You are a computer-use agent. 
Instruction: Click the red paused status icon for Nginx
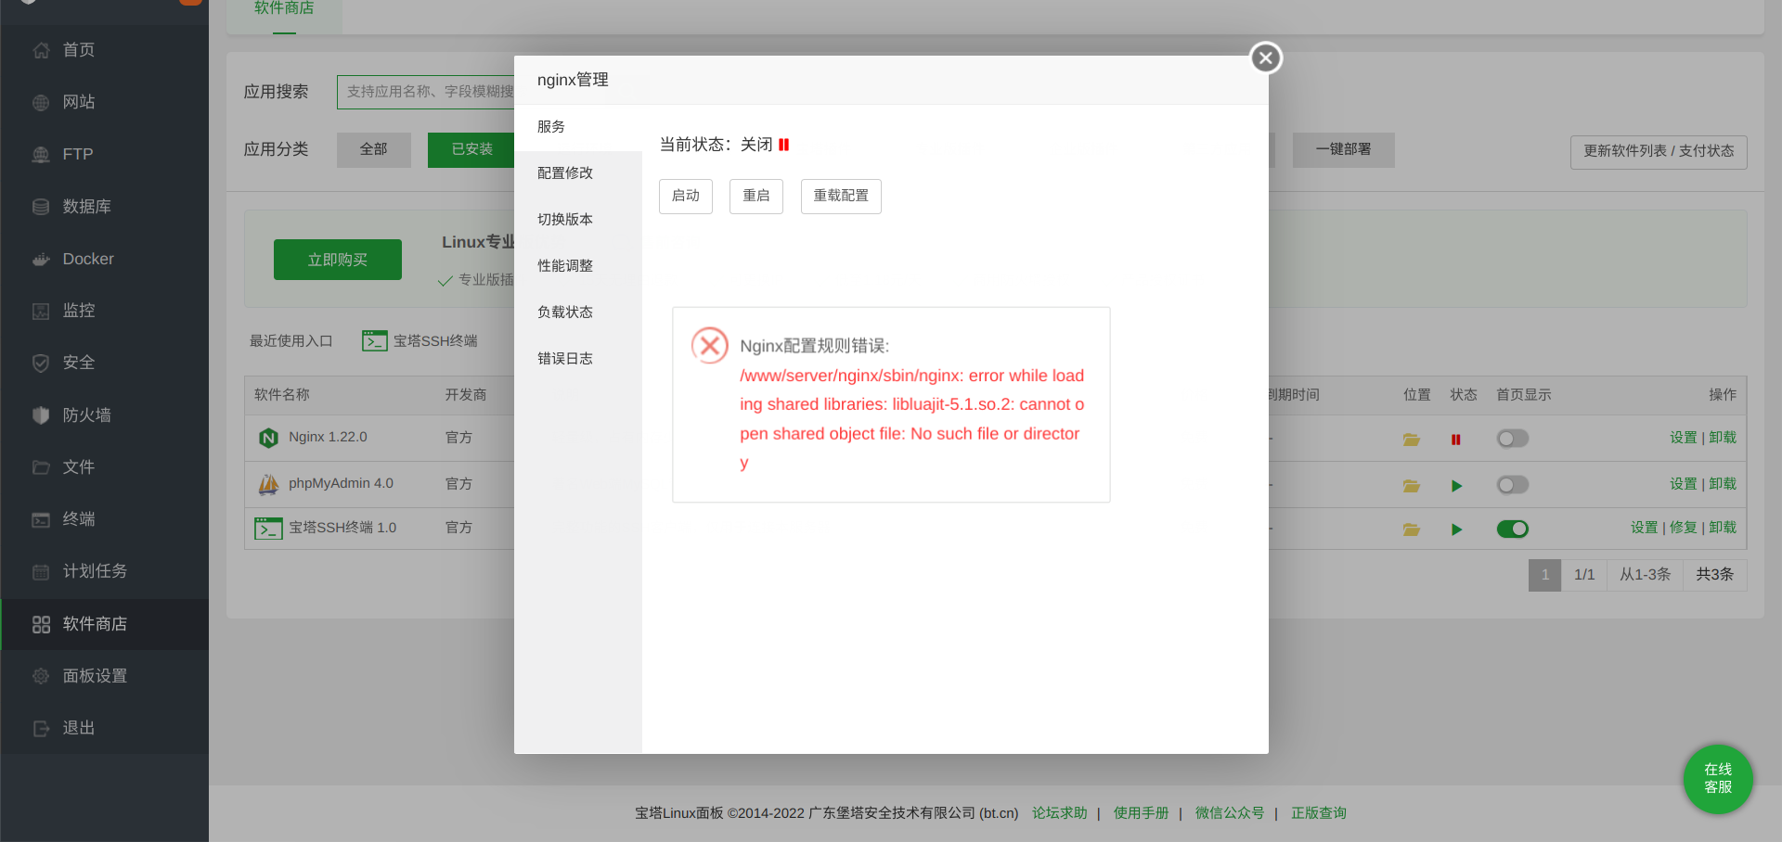click(x=1456, y=440)
